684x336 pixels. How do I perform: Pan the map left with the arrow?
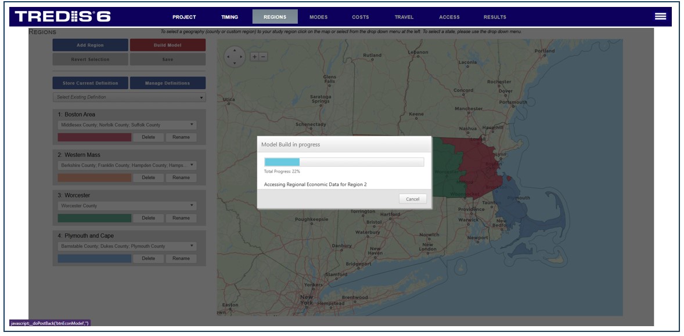[x=228, y=57]
